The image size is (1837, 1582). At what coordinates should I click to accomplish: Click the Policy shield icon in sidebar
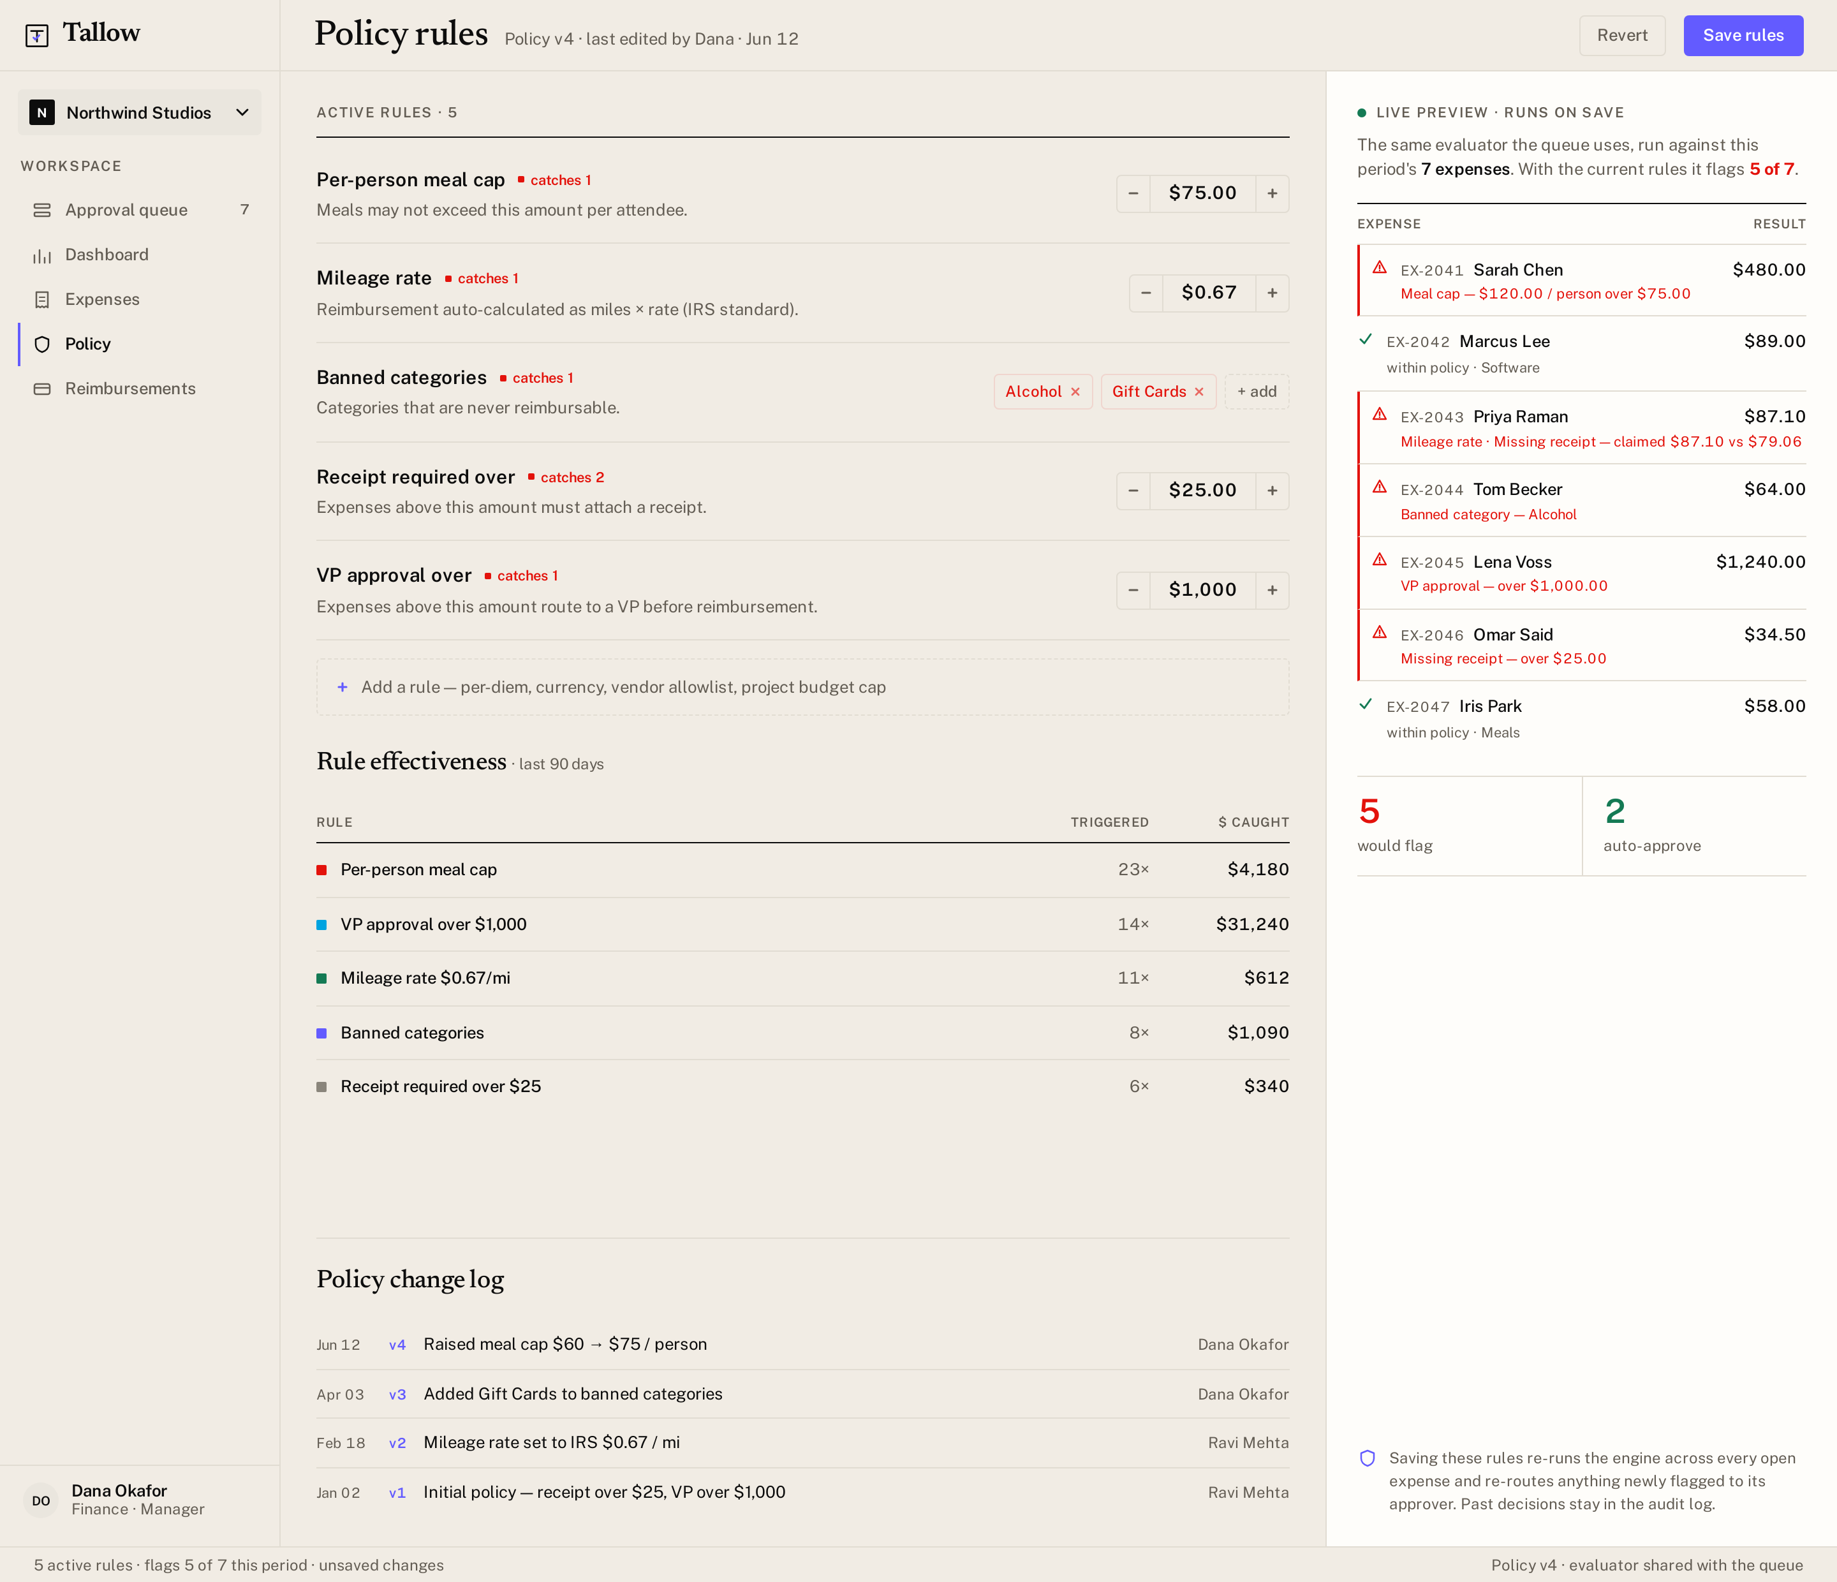[x=41, y=344]
